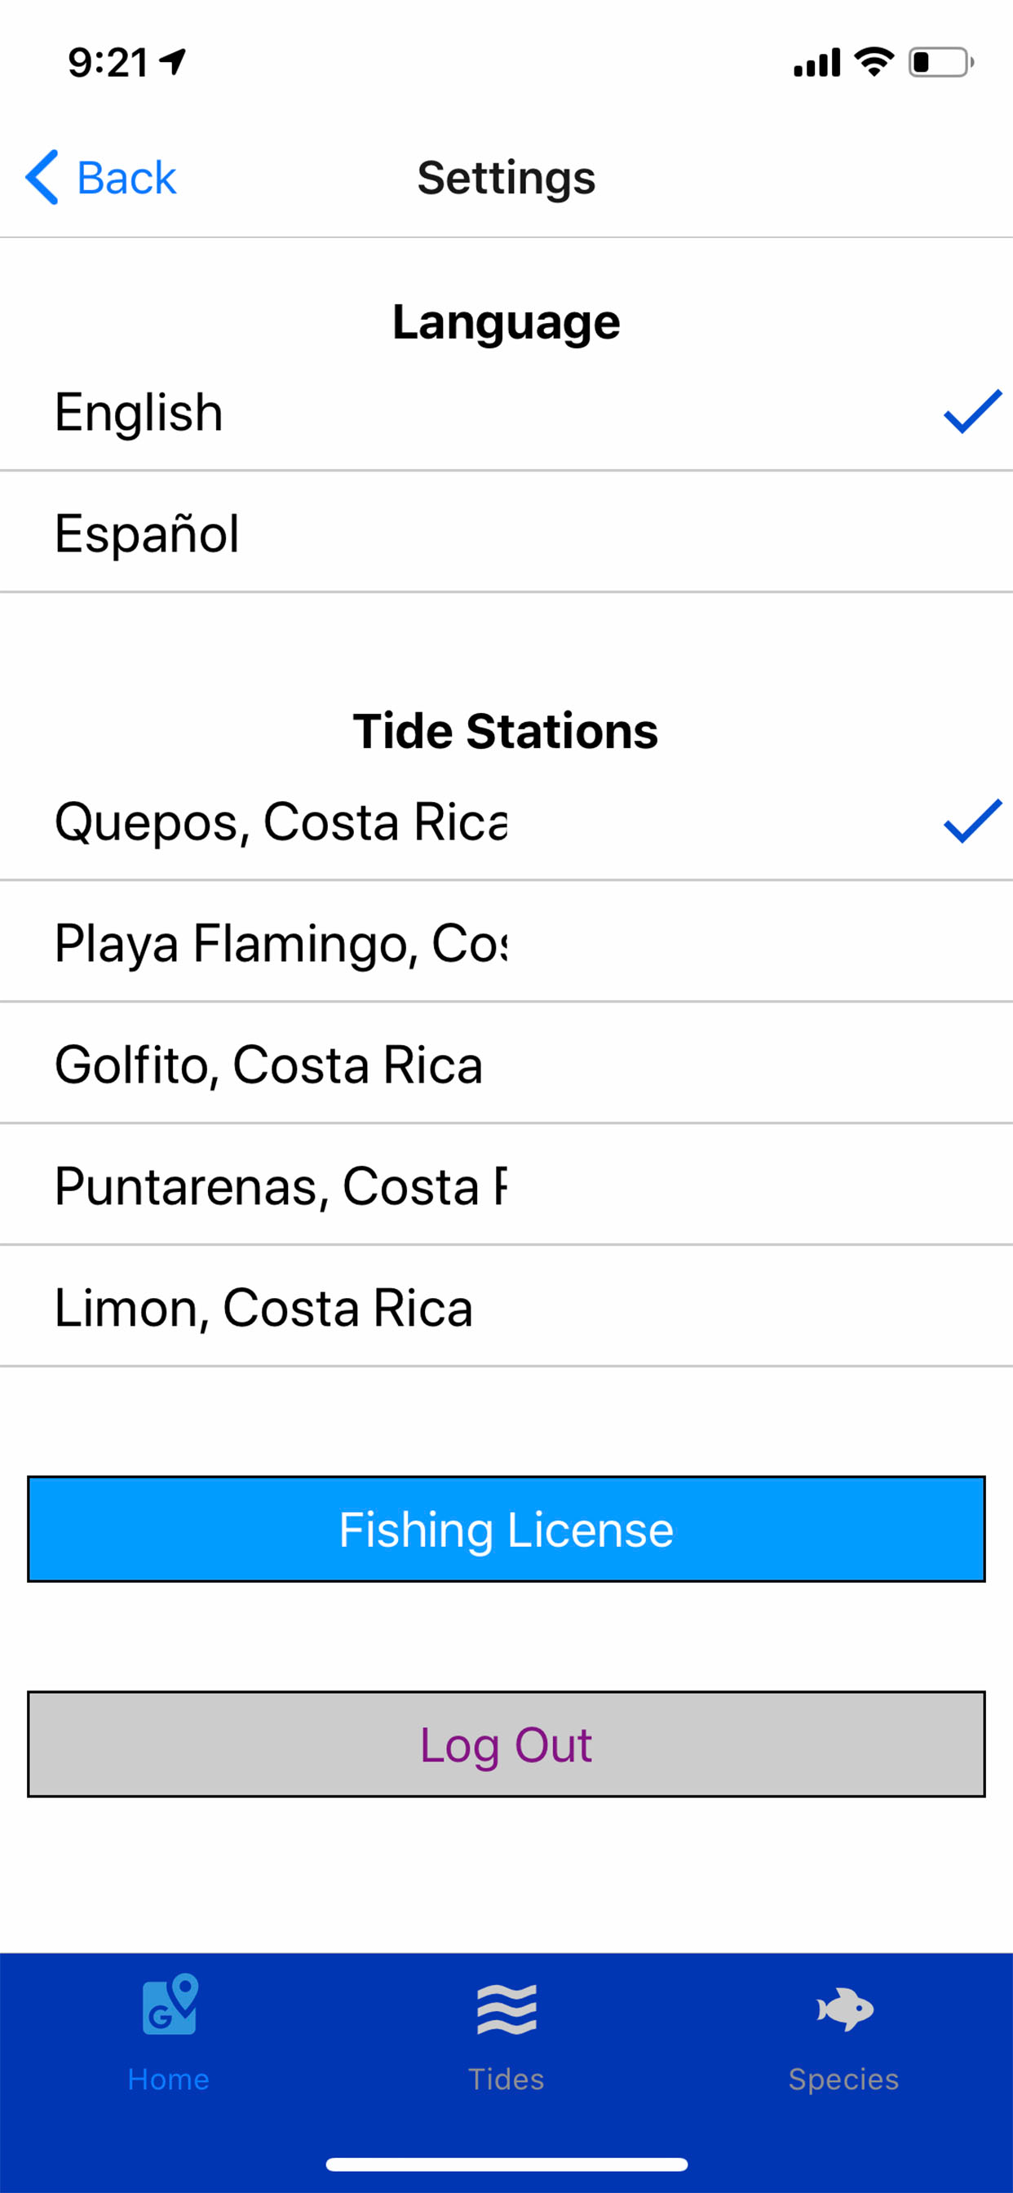Tap the Quepos station checkmark
The width and height of the screenshot is (1013, 2193).
(971, 822)
